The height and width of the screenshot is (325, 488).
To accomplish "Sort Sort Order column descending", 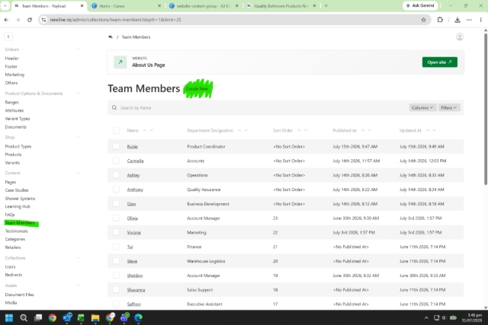I will point(306,130).
